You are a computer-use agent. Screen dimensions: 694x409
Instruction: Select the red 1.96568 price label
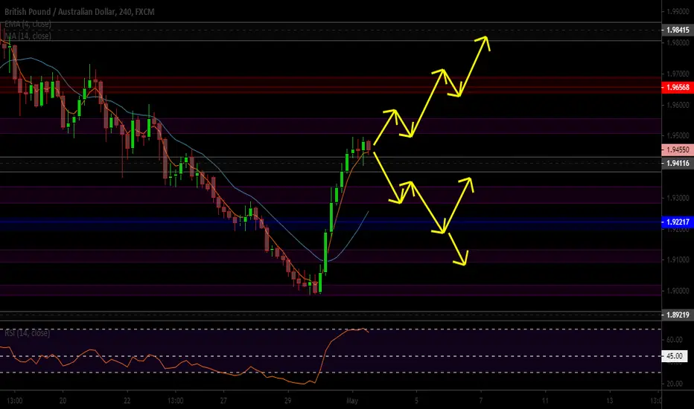[x=677, y=87]
